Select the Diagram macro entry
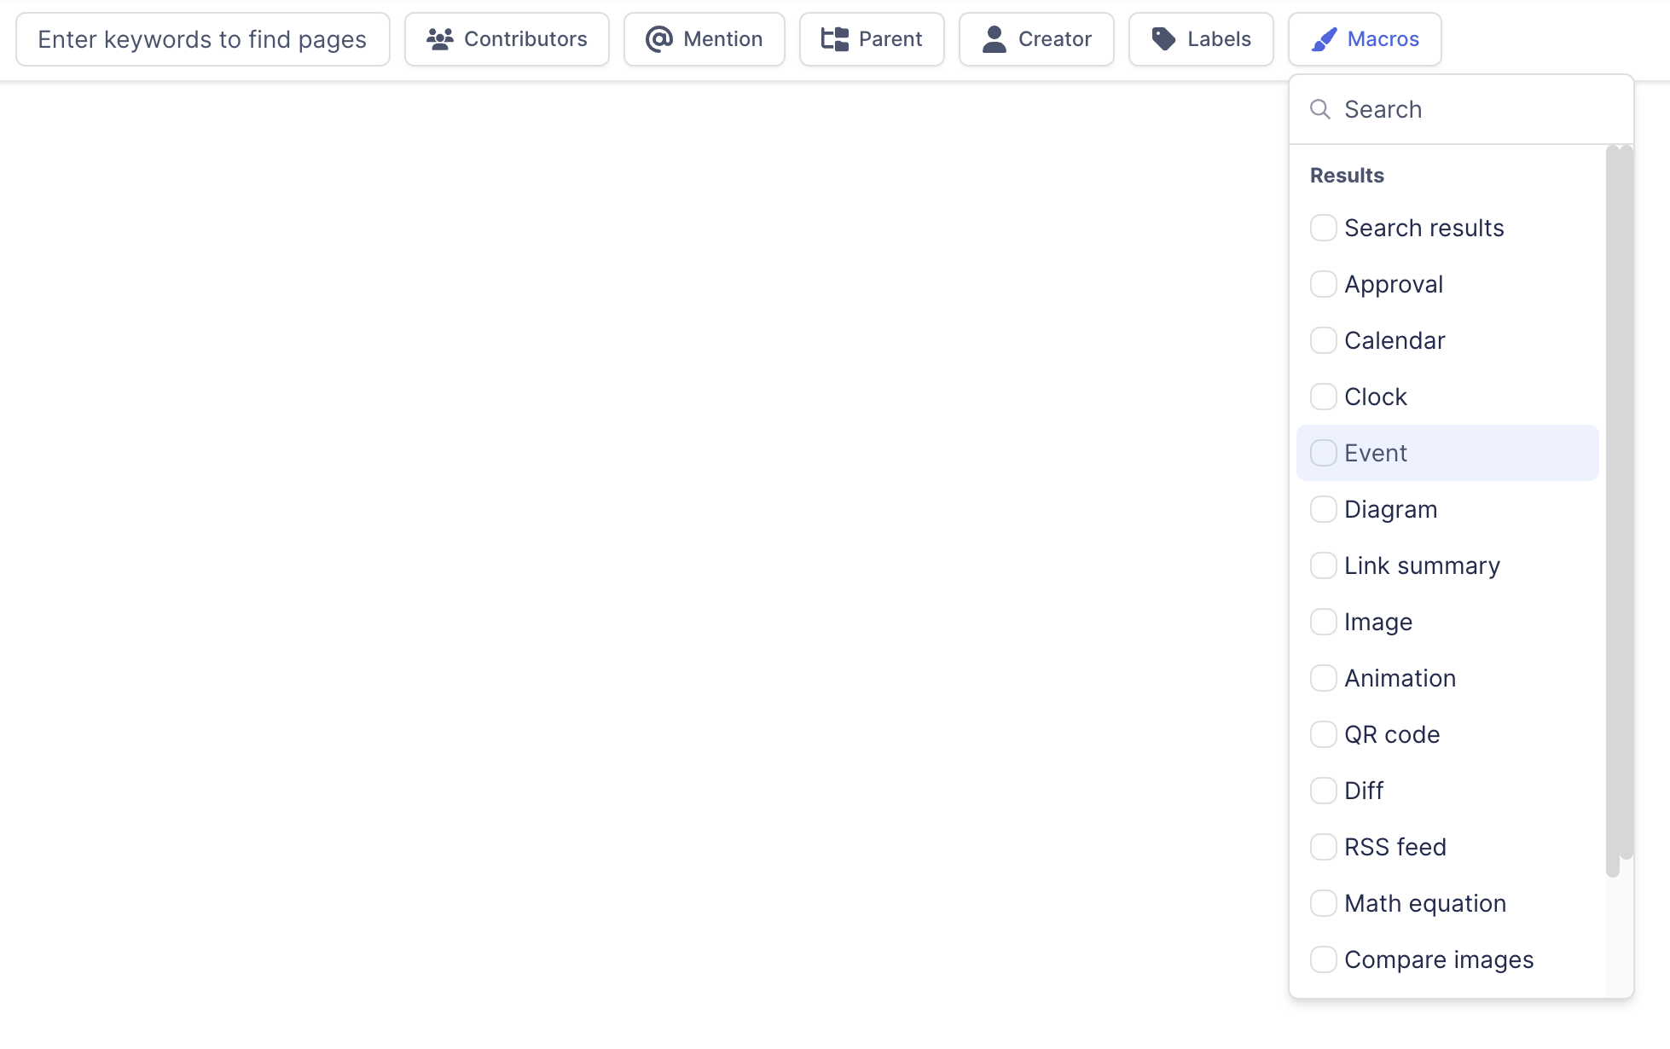The image size is (1670, 1049). point(1390,509)
